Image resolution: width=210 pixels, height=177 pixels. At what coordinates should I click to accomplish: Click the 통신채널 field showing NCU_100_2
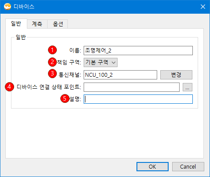[x=120, y=75]
